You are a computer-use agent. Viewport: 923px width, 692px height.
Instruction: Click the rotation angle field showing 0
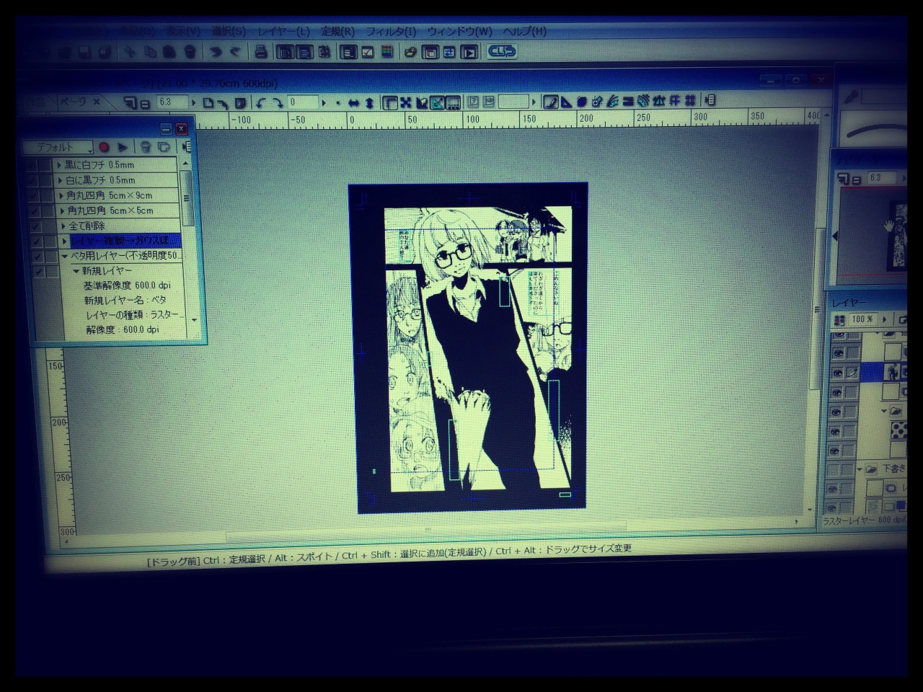coord(303,102)
